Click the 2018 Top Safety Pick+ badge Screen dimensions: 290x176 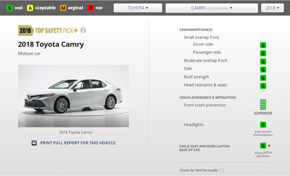coord(48,30)
